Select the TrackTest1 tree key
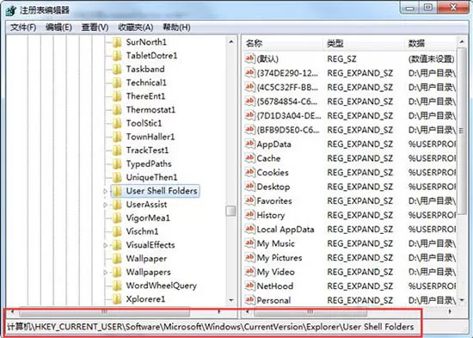 [147, 151]
